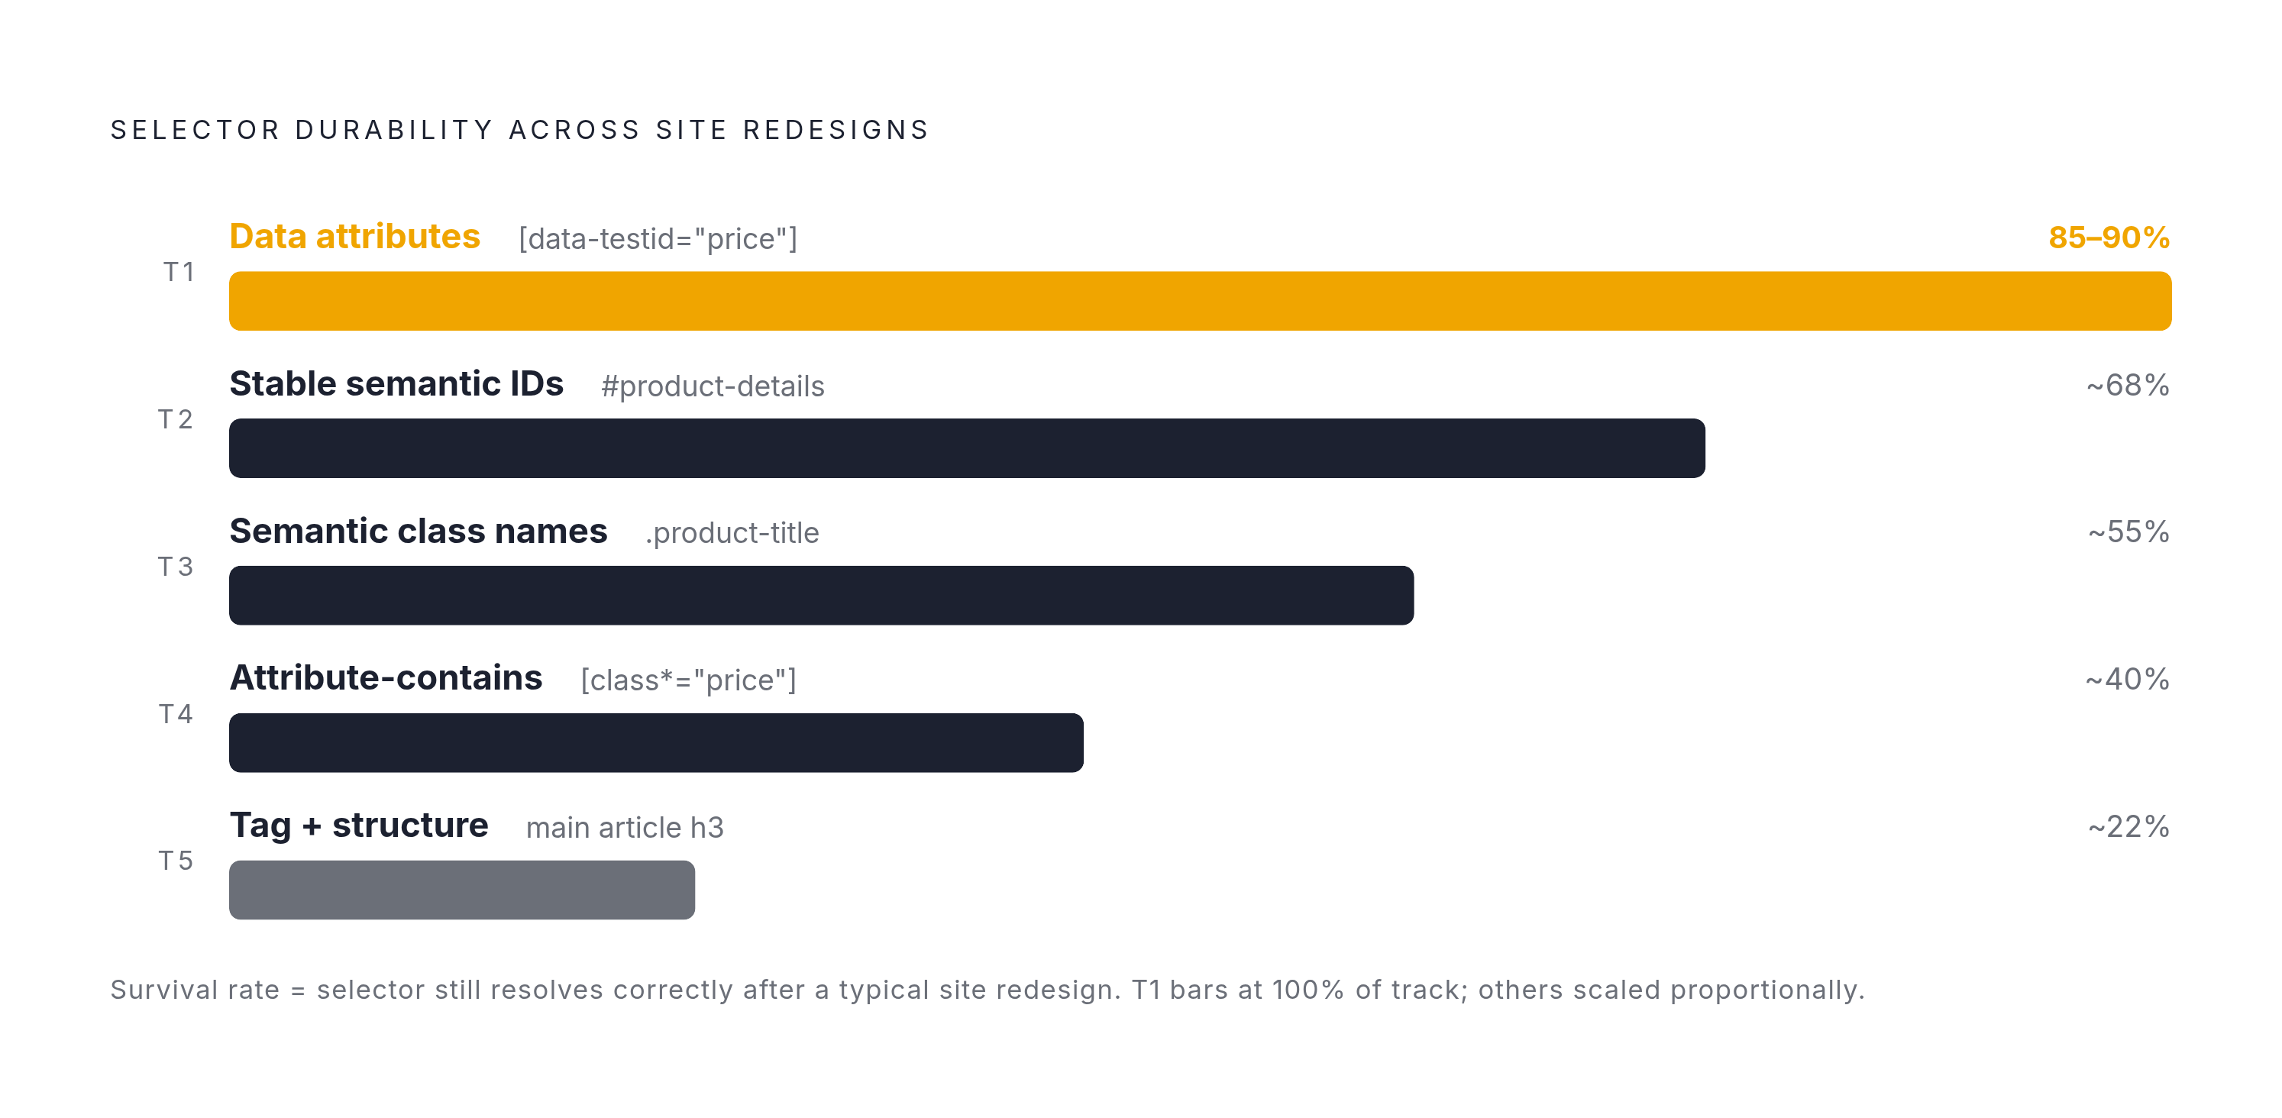Click the 'Semantic class names' heading
Viewport: 2282px width, 1118px height.
click(418, 531)
